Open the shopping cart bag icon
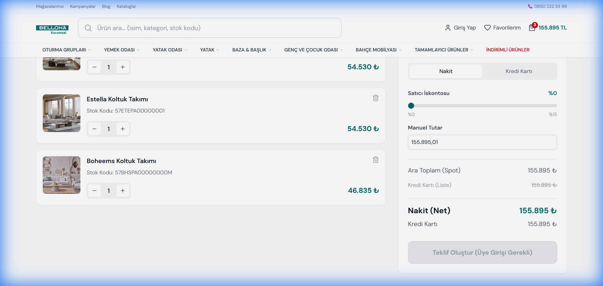This screenshot has width=603, height=286. [x=532, y=28]
